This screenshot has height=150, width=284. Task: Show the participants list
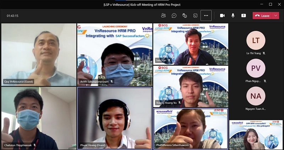tap(163, 16)
